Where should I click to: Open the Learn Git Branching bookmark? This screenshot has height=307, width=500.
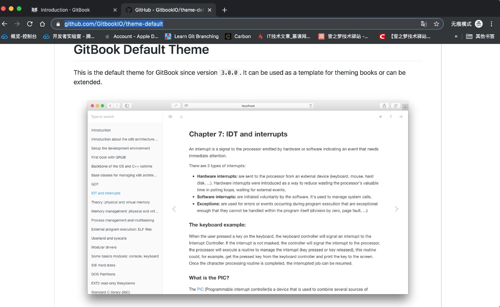[192, 36]
